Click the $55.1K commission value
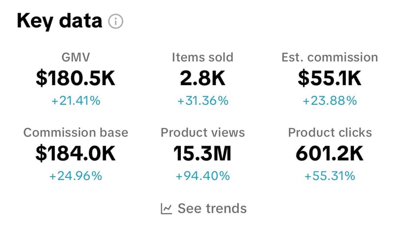Screen dimensions: 406x227 tap(330, 79)
